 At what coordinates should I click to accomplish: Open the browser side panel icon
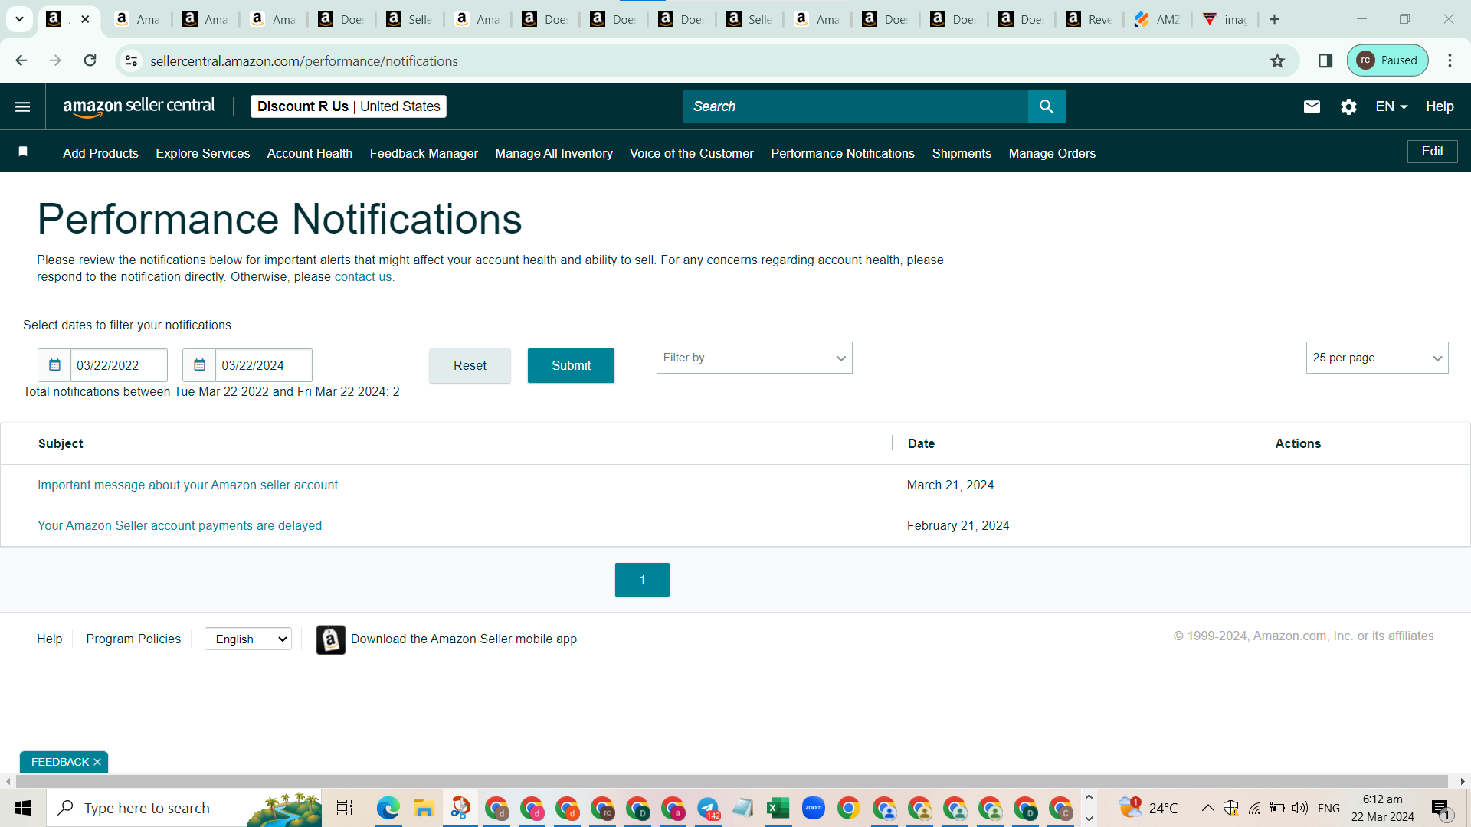coord(1325,60)
